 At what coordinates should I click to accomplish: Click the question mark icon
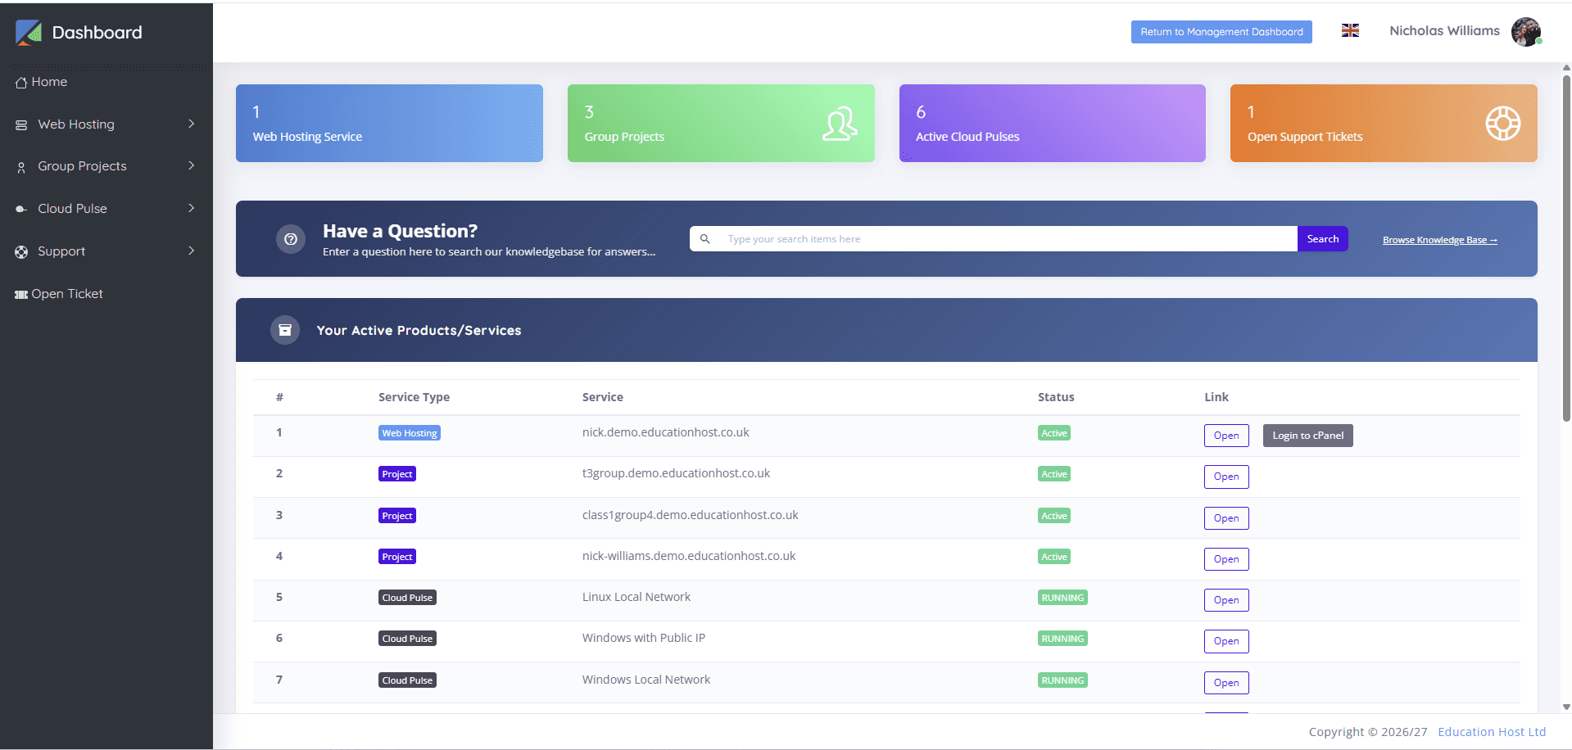(291, 239)
